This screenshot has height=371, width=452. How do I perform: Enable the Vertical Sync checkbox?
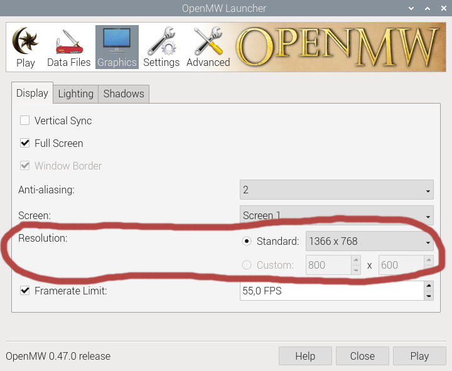pos(24,120)
